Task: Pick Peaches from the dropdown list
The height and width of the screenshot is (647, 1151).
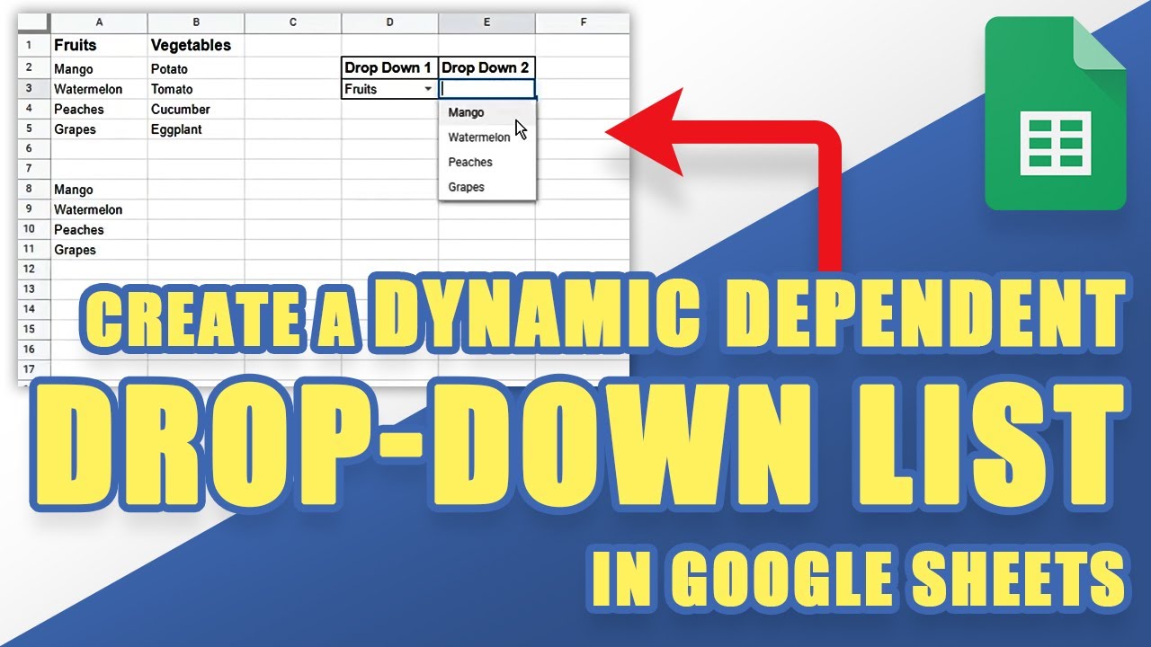Action: click(x=487, y=163)
